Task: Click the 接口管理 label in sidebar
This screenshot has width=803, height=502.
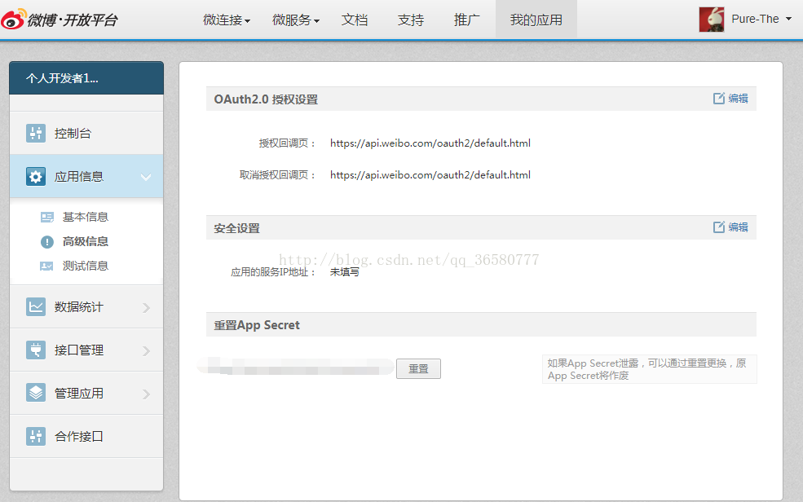Action: click(x=79, y=350)
